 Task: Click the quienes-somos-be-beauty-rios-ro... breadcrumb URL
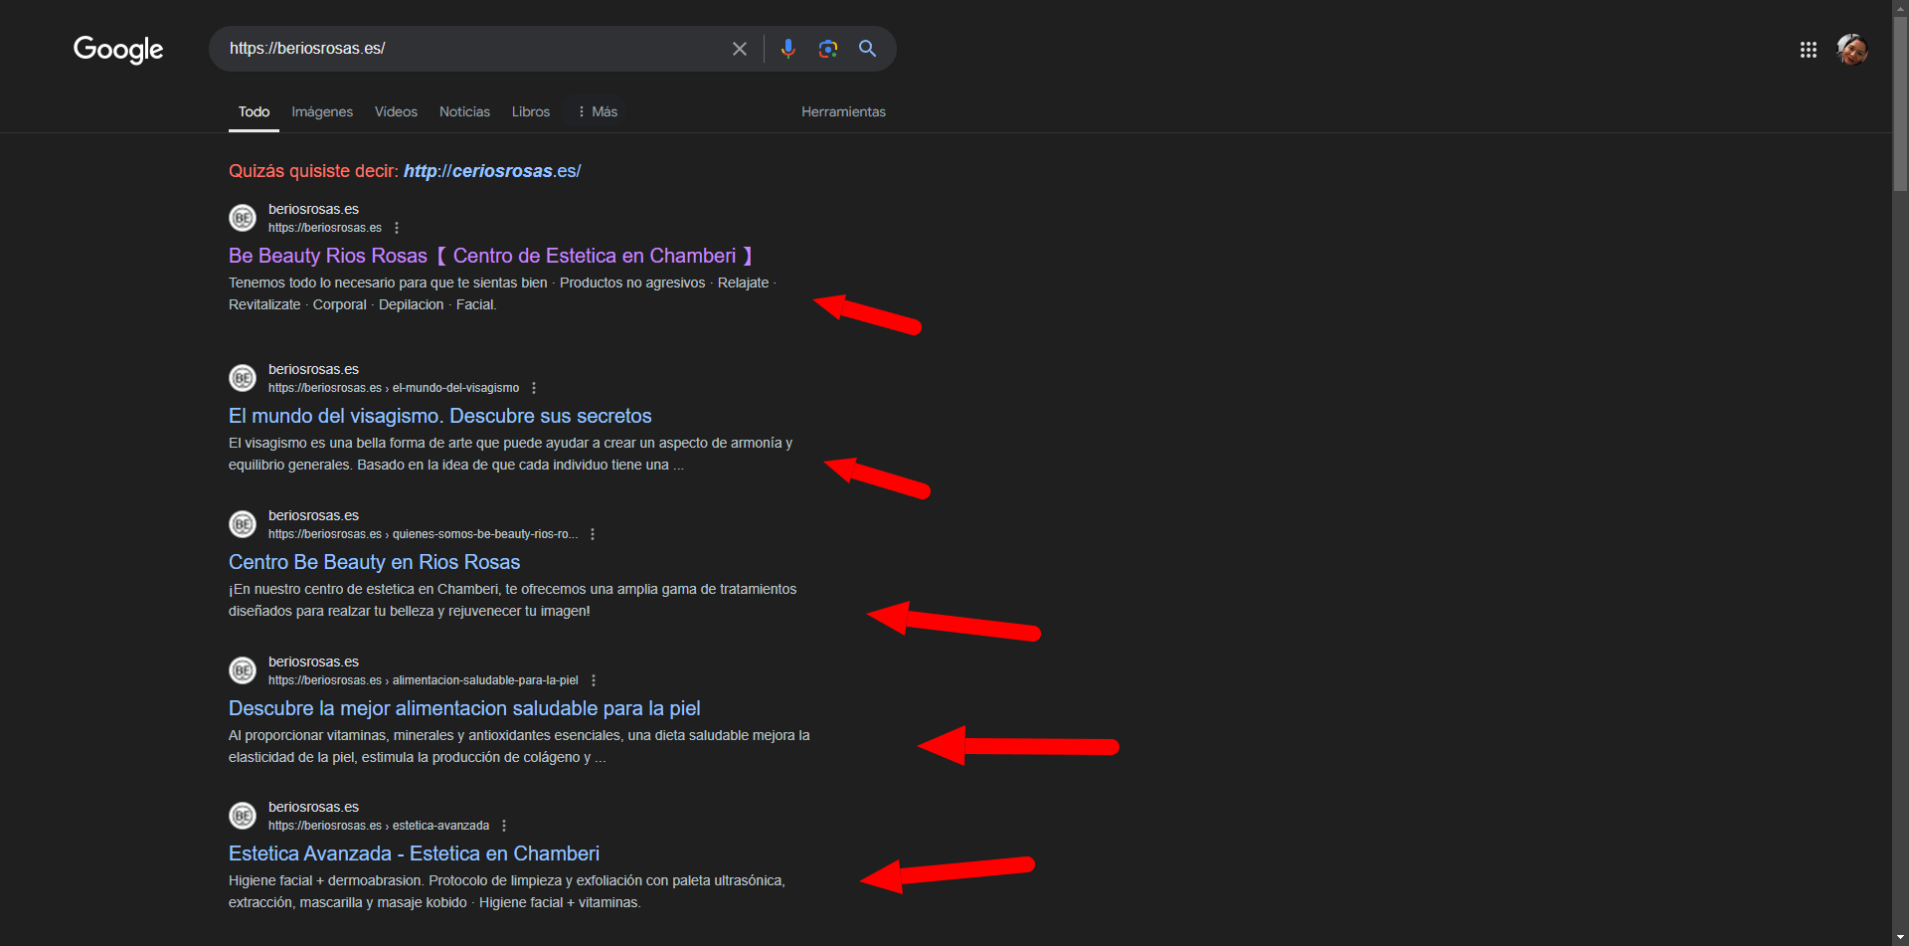424,534
